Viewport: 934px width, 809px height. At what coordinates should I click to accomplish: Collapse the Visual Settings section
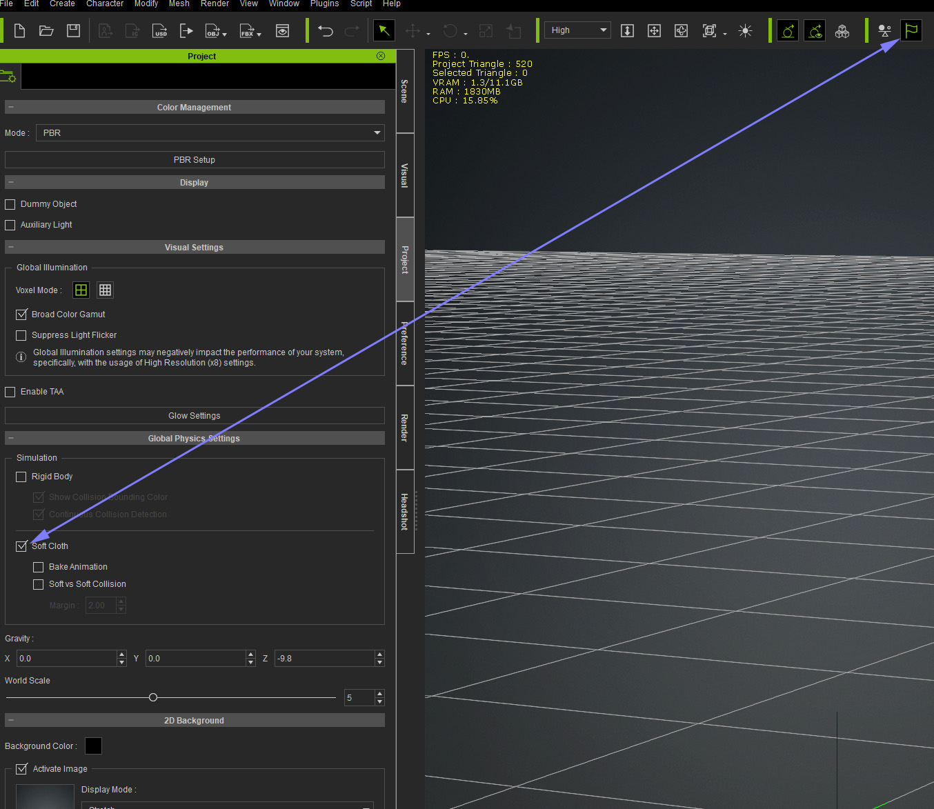tap(11, 247)
